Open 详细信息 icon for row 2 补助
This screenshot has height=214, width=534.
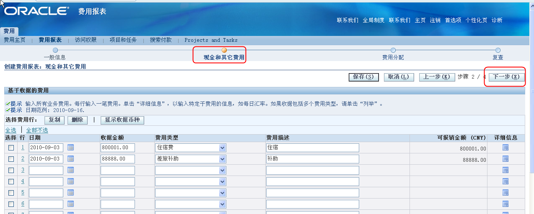point(505,159)
